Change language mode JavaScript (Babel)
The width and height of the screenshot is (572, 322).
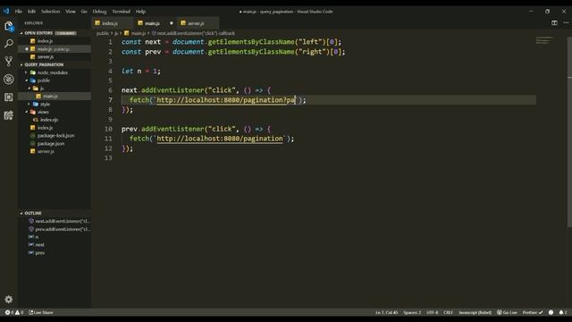[x=475, y=312]
